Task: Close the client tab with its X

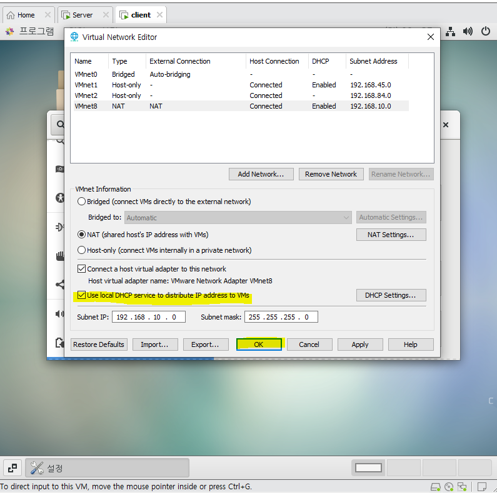Action: coord(160,14)
